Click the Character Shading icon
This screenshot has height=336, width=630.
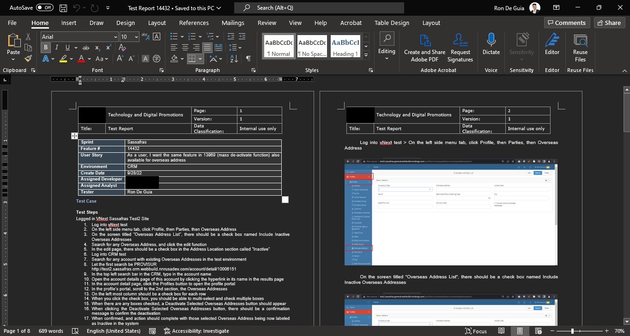145,59
